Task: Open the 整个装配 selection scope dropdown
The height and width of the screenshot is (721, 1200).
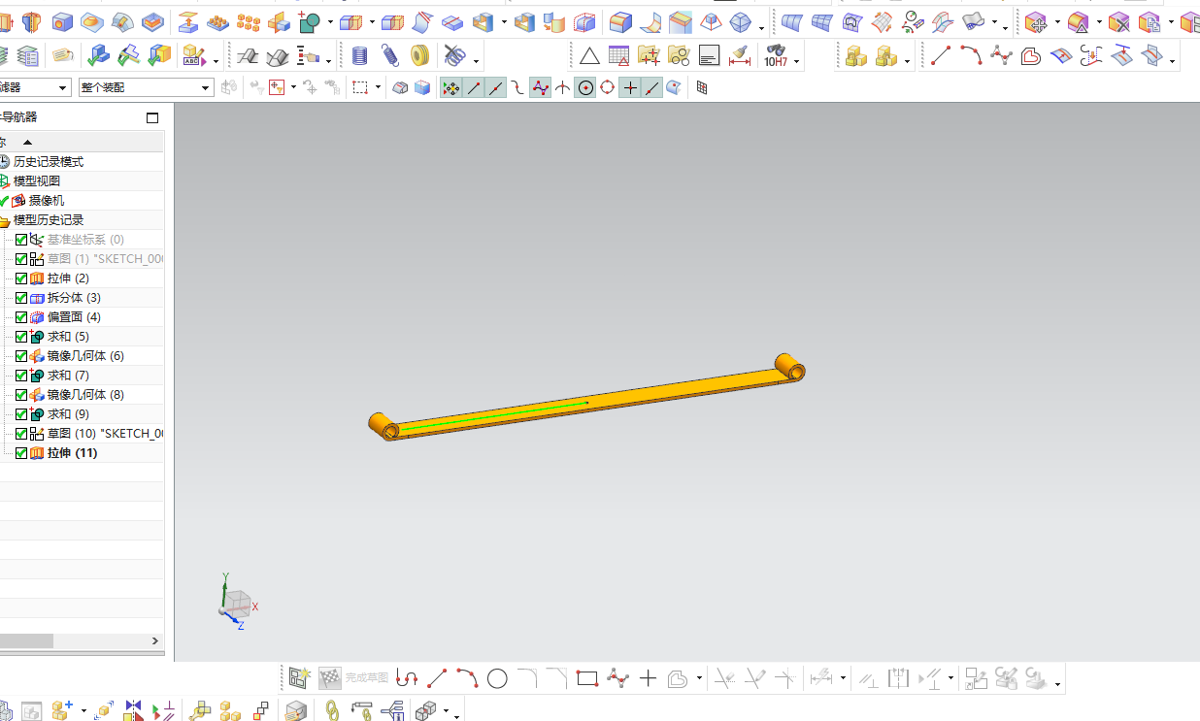Action: [x=205, y=88]
